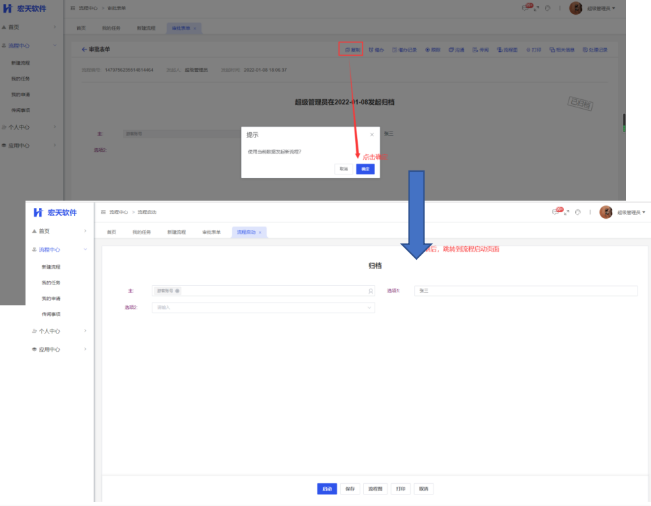Open message notifications on 流程启动 page
The height and width of the screenshot is (506, 651).
(x=557, y=211)
